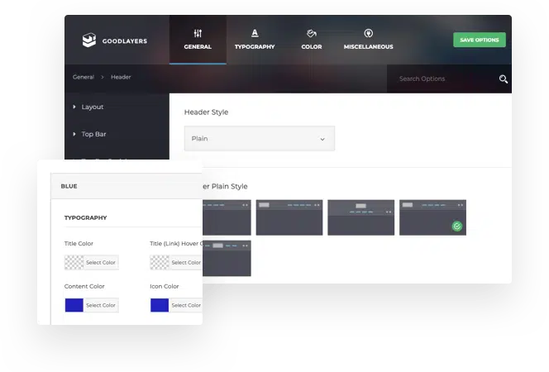Click the Typography letter icon

(255, 33)
